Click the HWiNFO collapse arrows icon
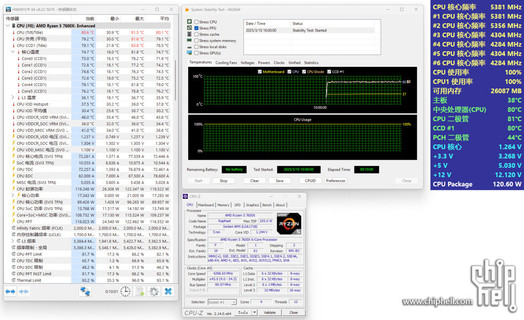Screen dimensions: 524x320 (x=24, y=292)
